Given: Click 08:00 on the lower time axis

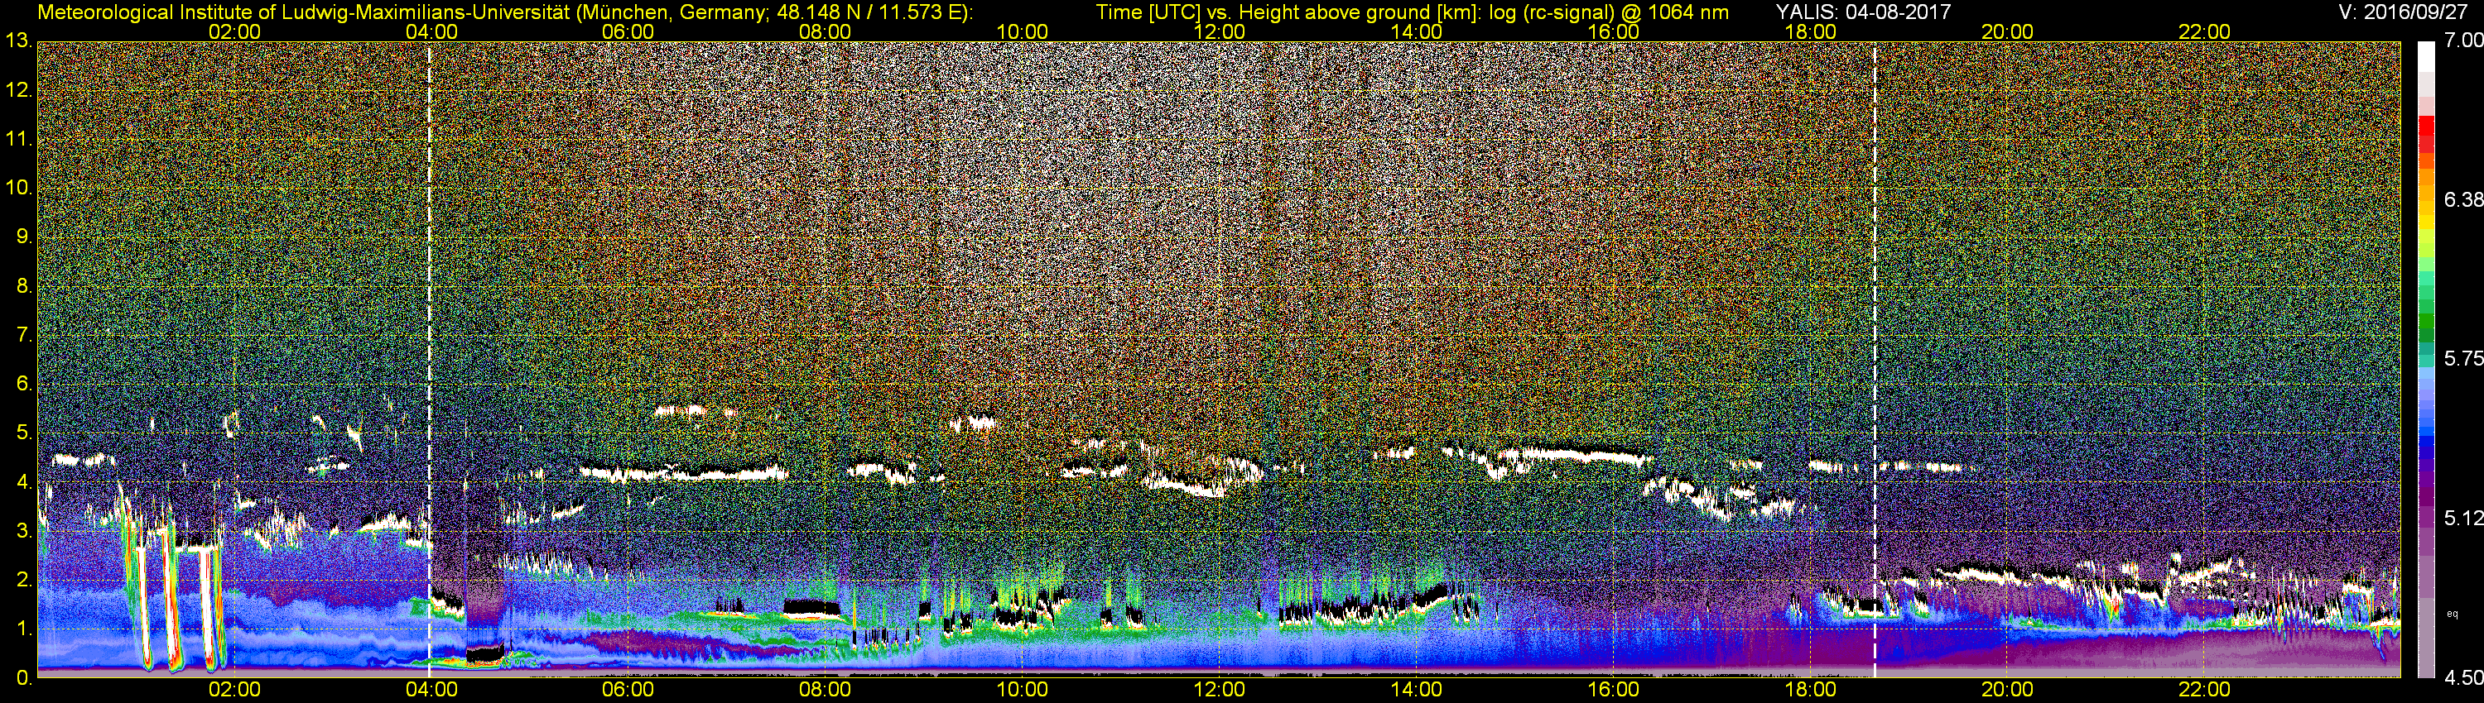Looking at the screenshot, I should 826,690.
